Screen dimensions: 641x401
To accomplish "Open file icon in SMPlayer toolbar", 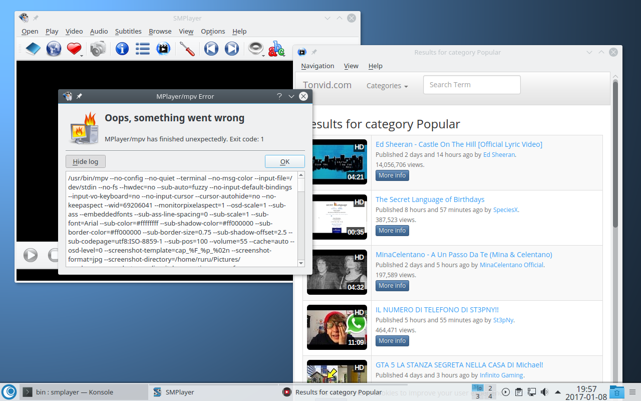I will 33,49.
